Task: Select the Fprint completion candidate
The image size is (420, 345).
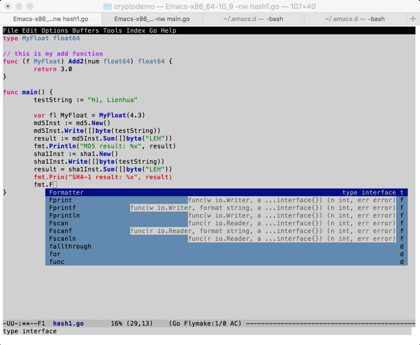Action: click(x=227, y=200)
